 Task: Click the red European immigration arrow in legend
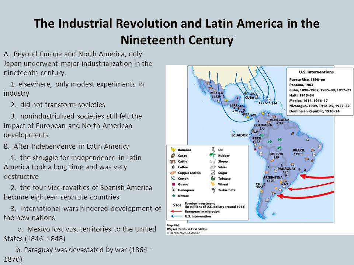pyautogui.click(x=176, y=211)
